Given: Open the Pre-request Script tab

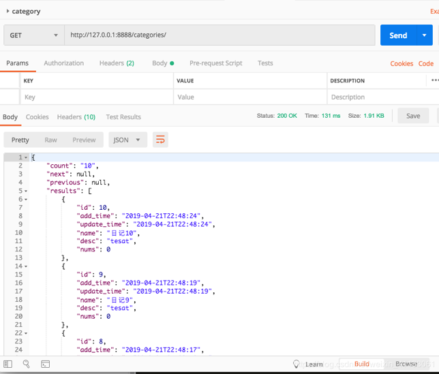Looking at the screenshot, I should click(x=216, y=63).
